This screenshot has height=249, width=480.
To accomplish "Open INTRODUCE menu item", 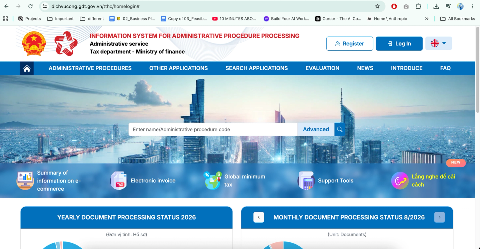I will [406, 68].
